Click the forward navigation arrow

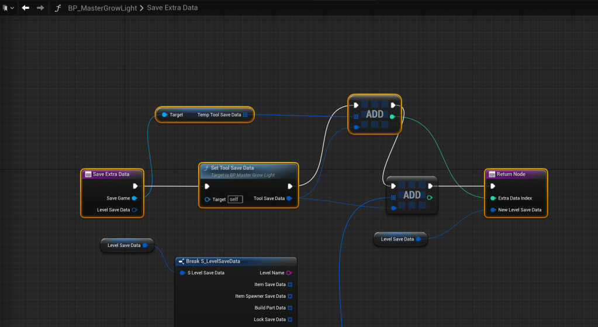point(40,8)
